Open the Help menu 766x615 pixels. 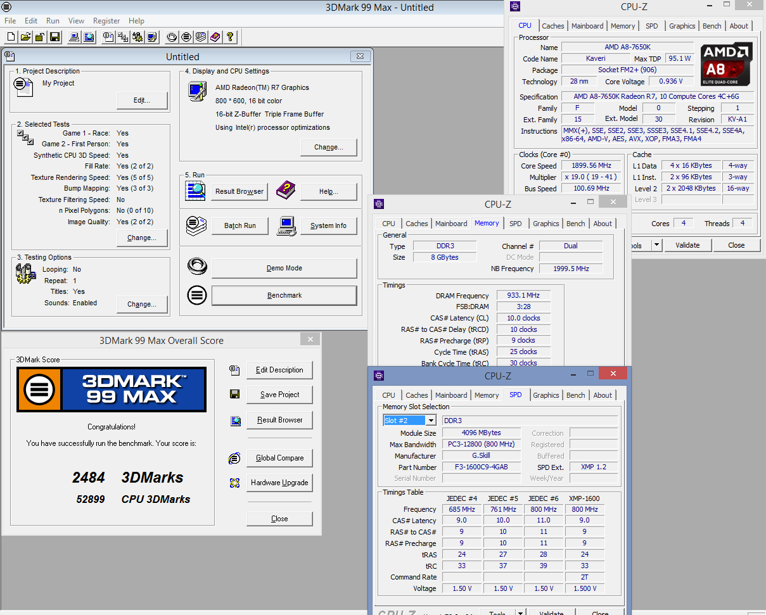click(136, 21)
